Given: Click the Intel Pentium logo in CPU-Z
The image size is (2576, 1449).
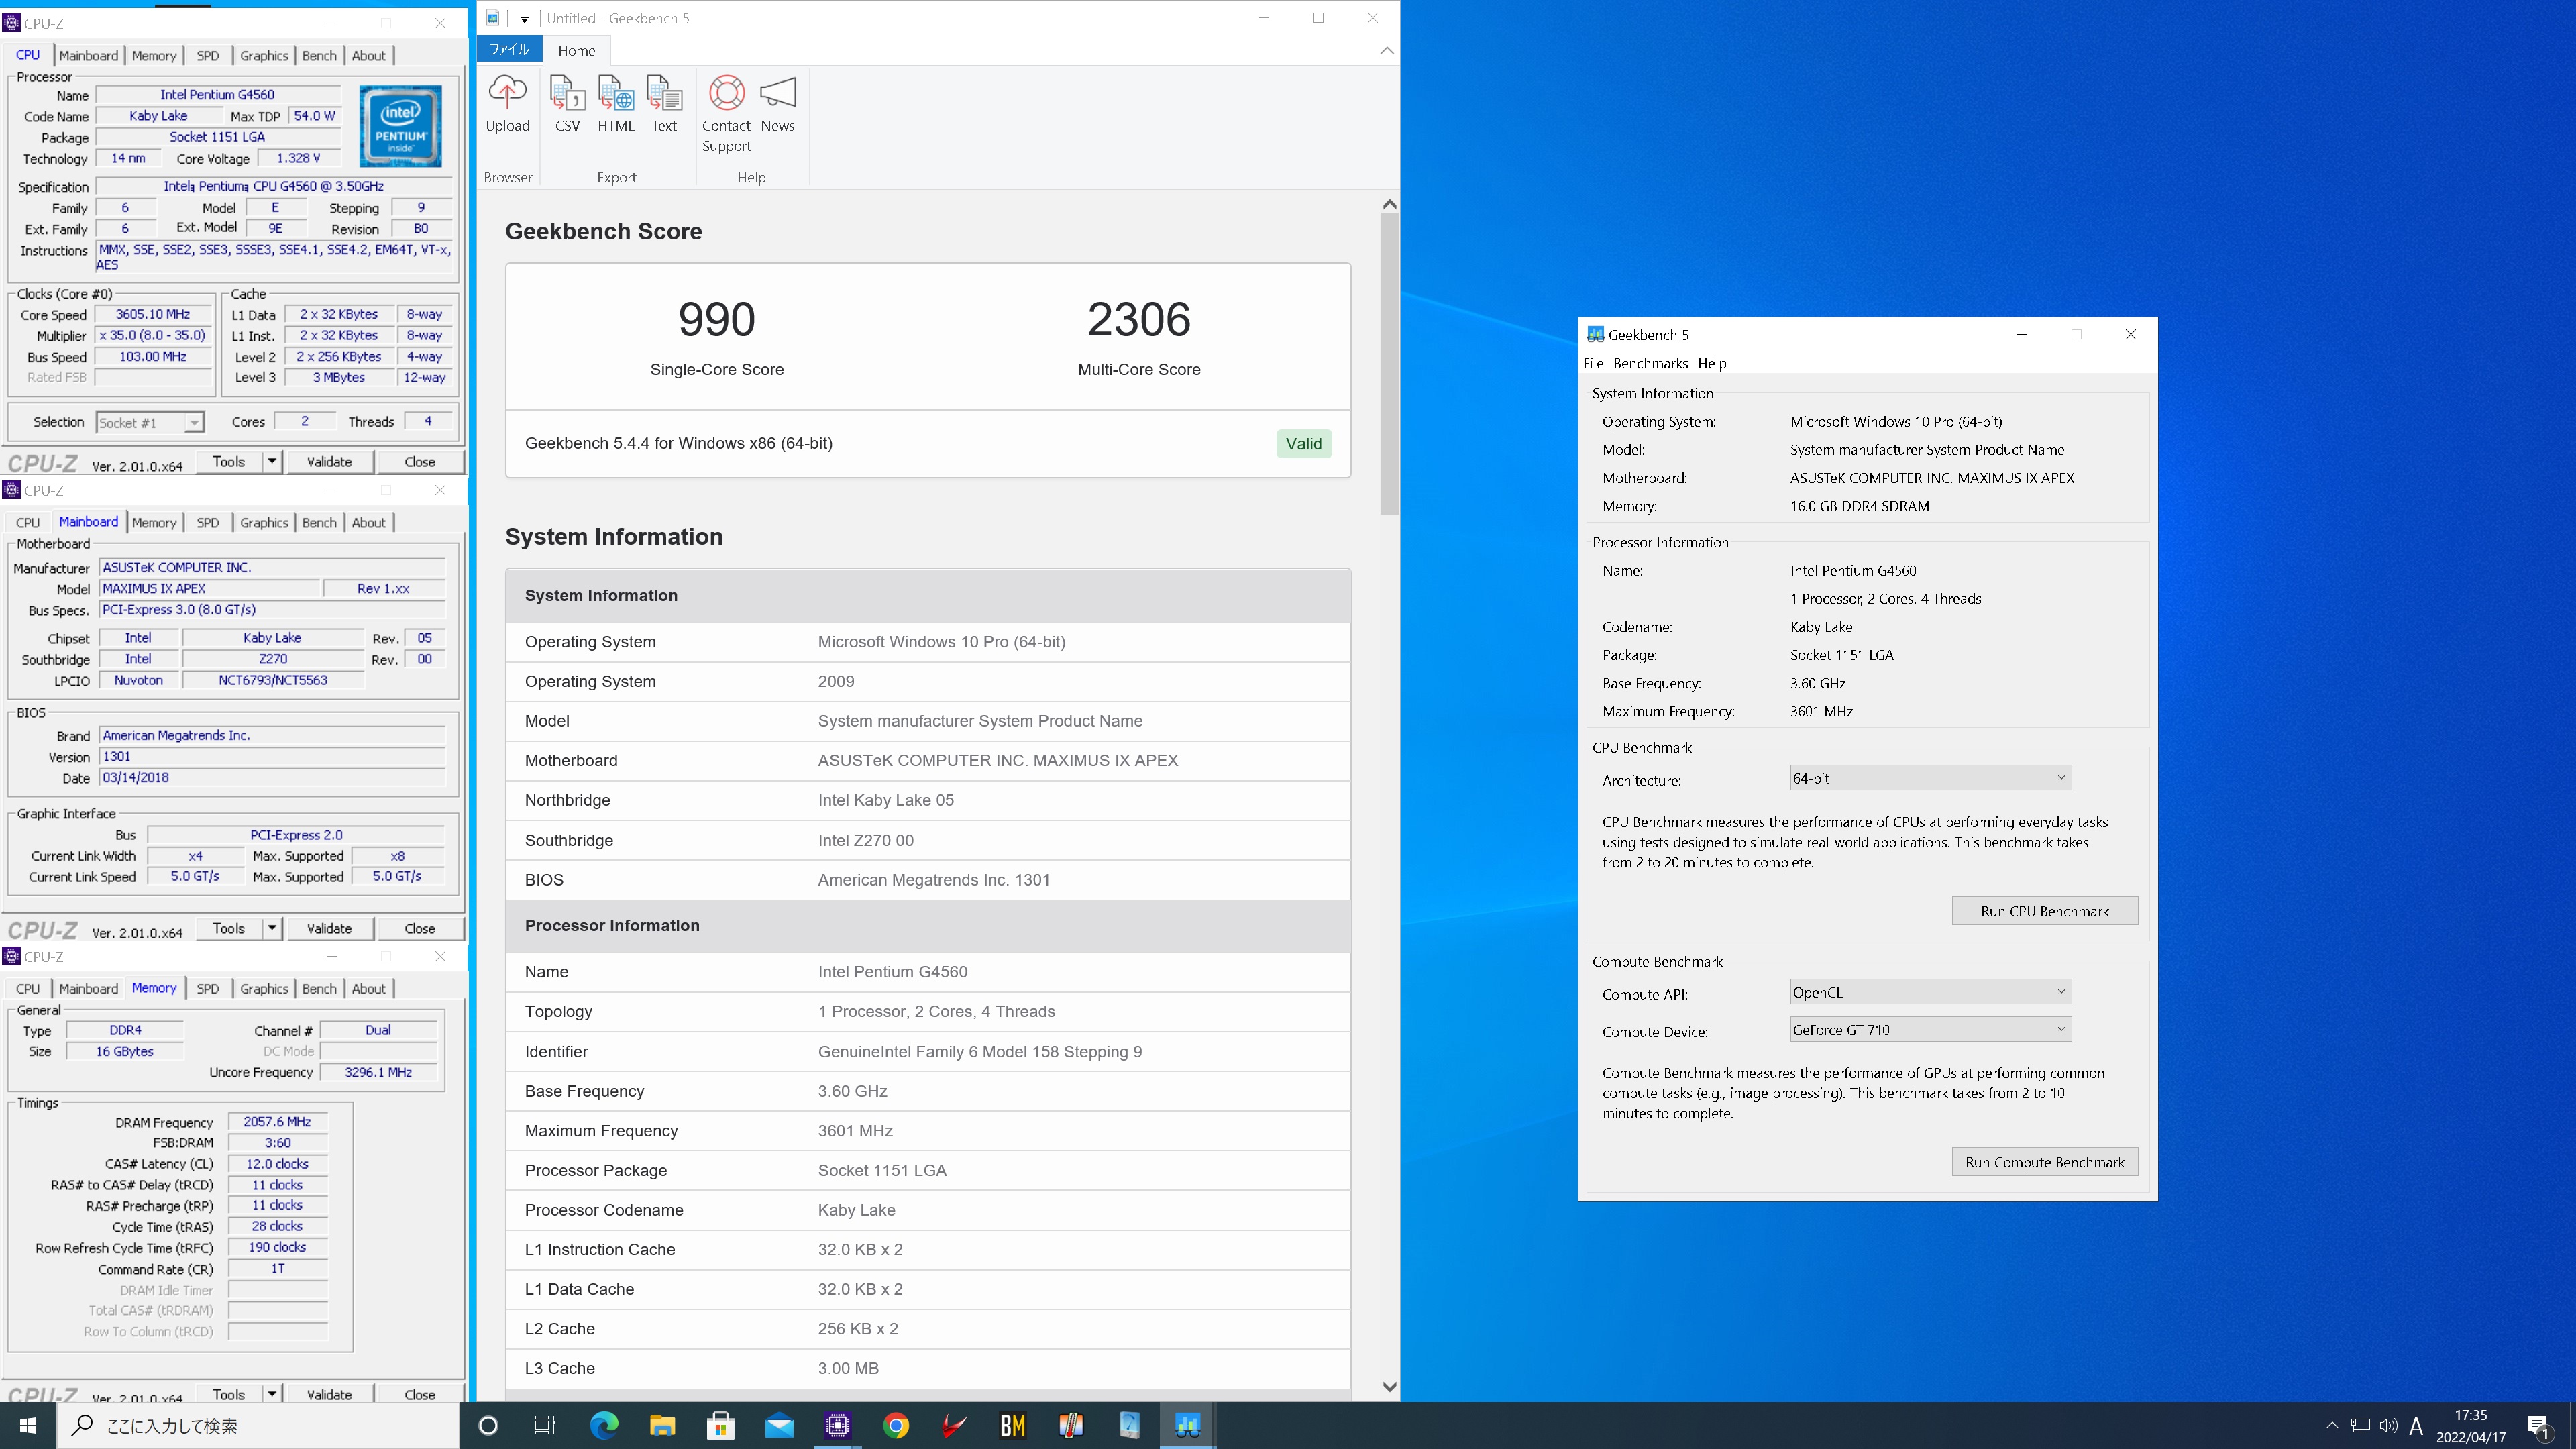Looking at the screenshot, I should click(x=400, y=126).
